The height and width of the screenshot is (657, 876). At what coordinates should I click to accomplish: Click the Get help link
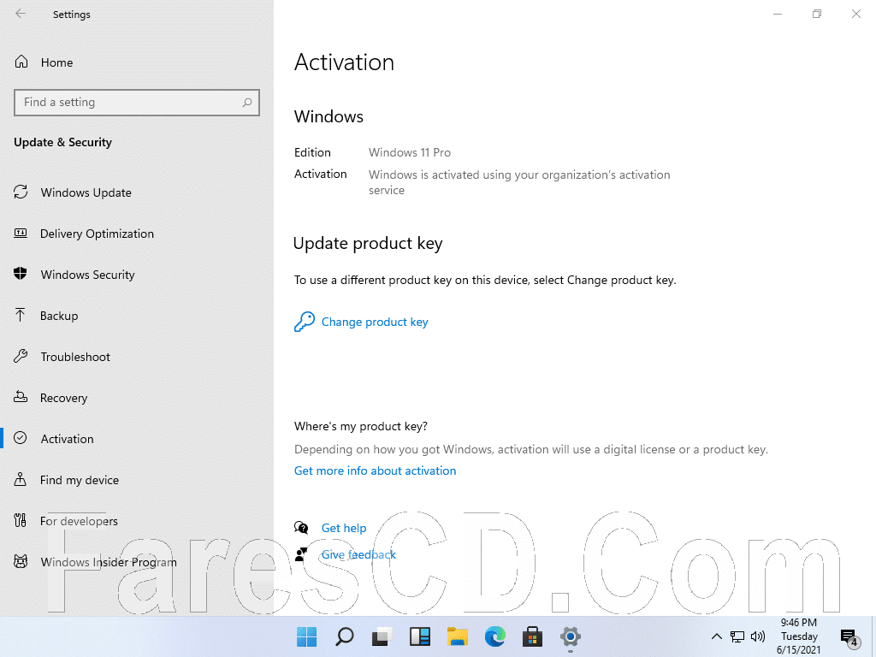(x=344, y=528)
